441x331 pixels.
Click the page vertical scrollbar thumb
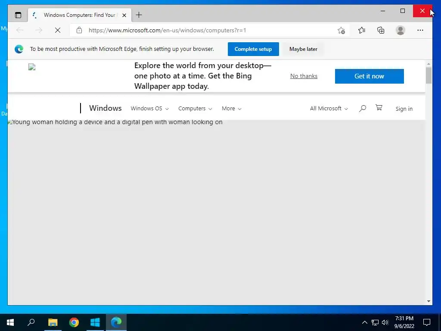click(429, 75)
